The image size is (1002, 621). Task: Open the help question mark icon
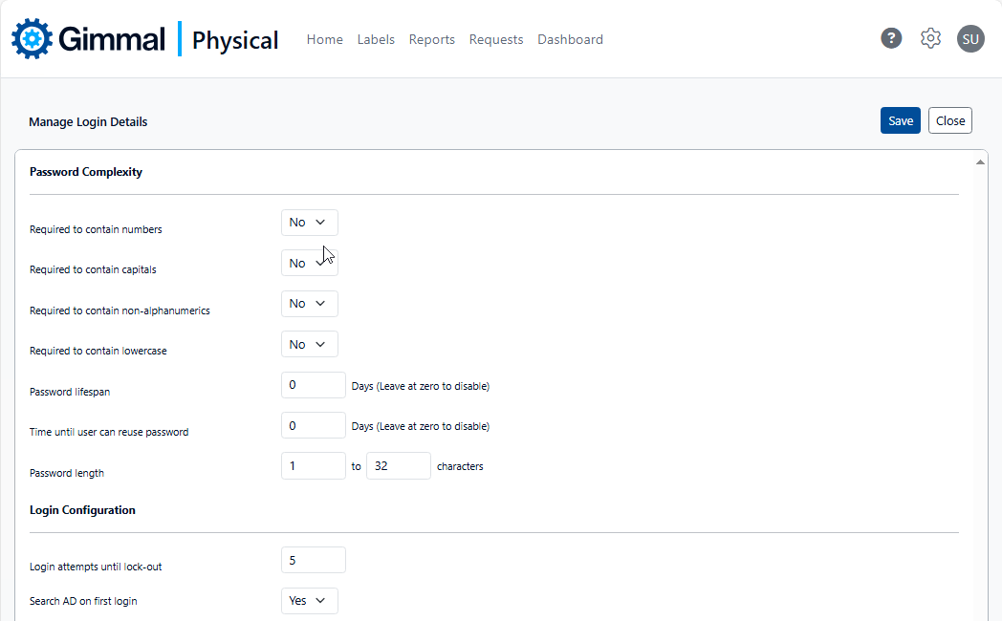891,38
